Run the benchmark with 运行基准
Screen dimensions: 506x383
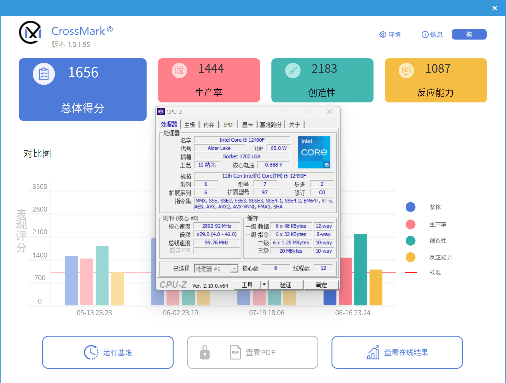(108, 352)
